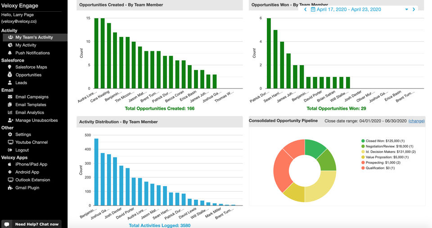Click the My Activity pie chart icon
The width and height of the screenshot is (432, 228).
click(10, 45)
